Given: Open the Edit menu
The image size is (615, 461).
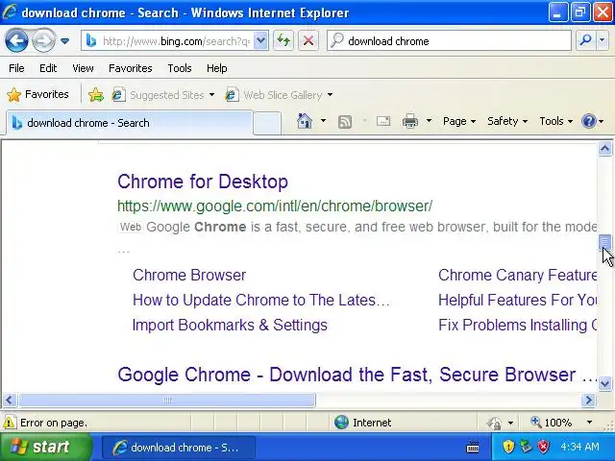Looking at the screenshot, I should pyautogui.click(x=48, y=68).
